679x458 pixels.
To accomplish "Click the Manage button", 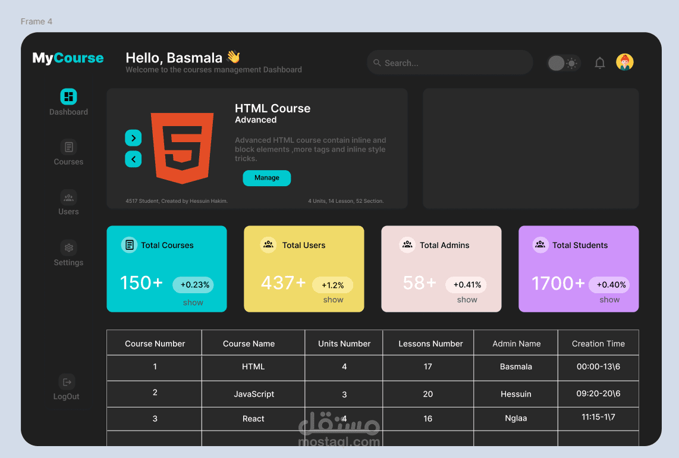I will click(x=267, y=178).
